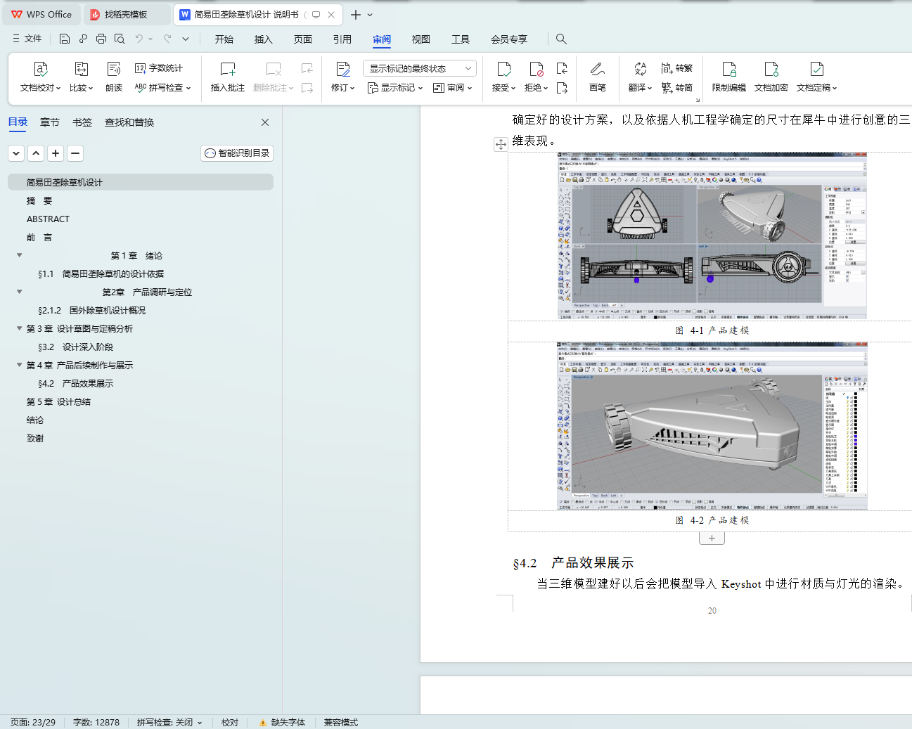Viewport: 912px width, 729px height.
Task: Switch to the 开始 ribbon tab
Action: [x=224, y=39]
